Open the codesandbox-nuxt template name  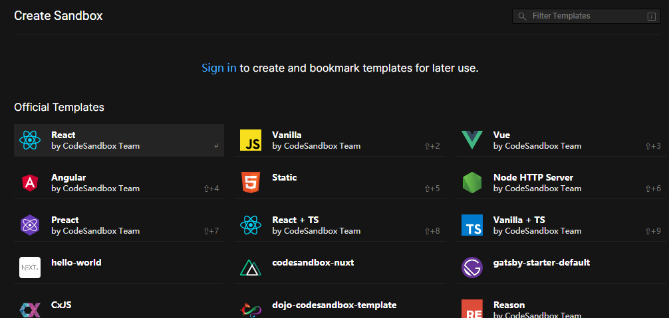pos(313,263)
